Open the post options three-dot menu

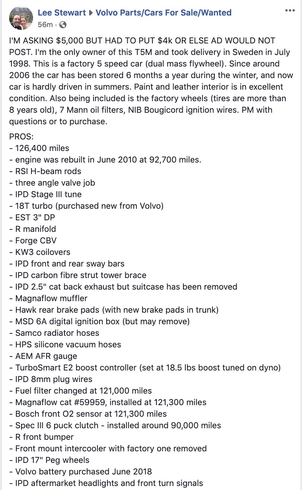[x=290, y=10]
